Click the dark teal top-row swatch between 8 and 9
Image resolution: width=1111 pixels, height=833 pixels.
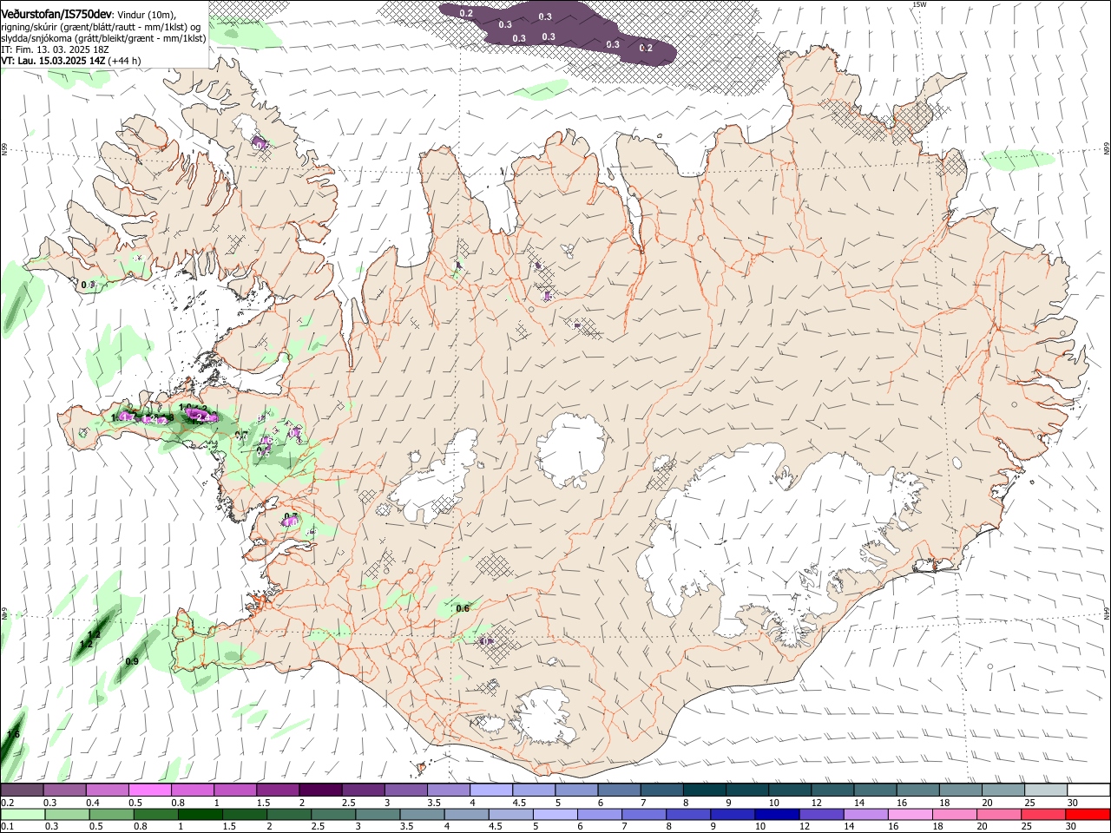[x=705, y=790]
